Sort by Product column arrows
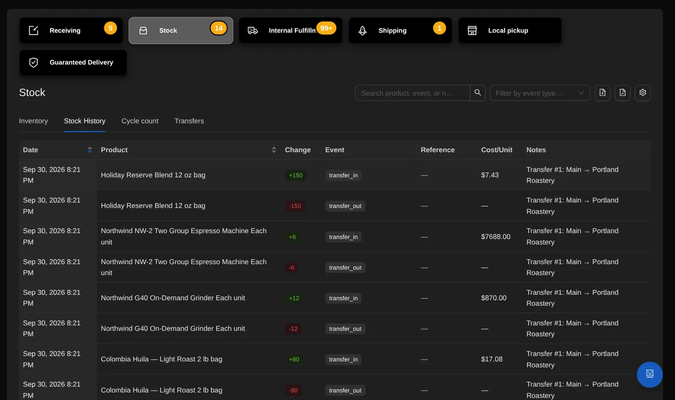The image size is (675, 400). point(274,150)
